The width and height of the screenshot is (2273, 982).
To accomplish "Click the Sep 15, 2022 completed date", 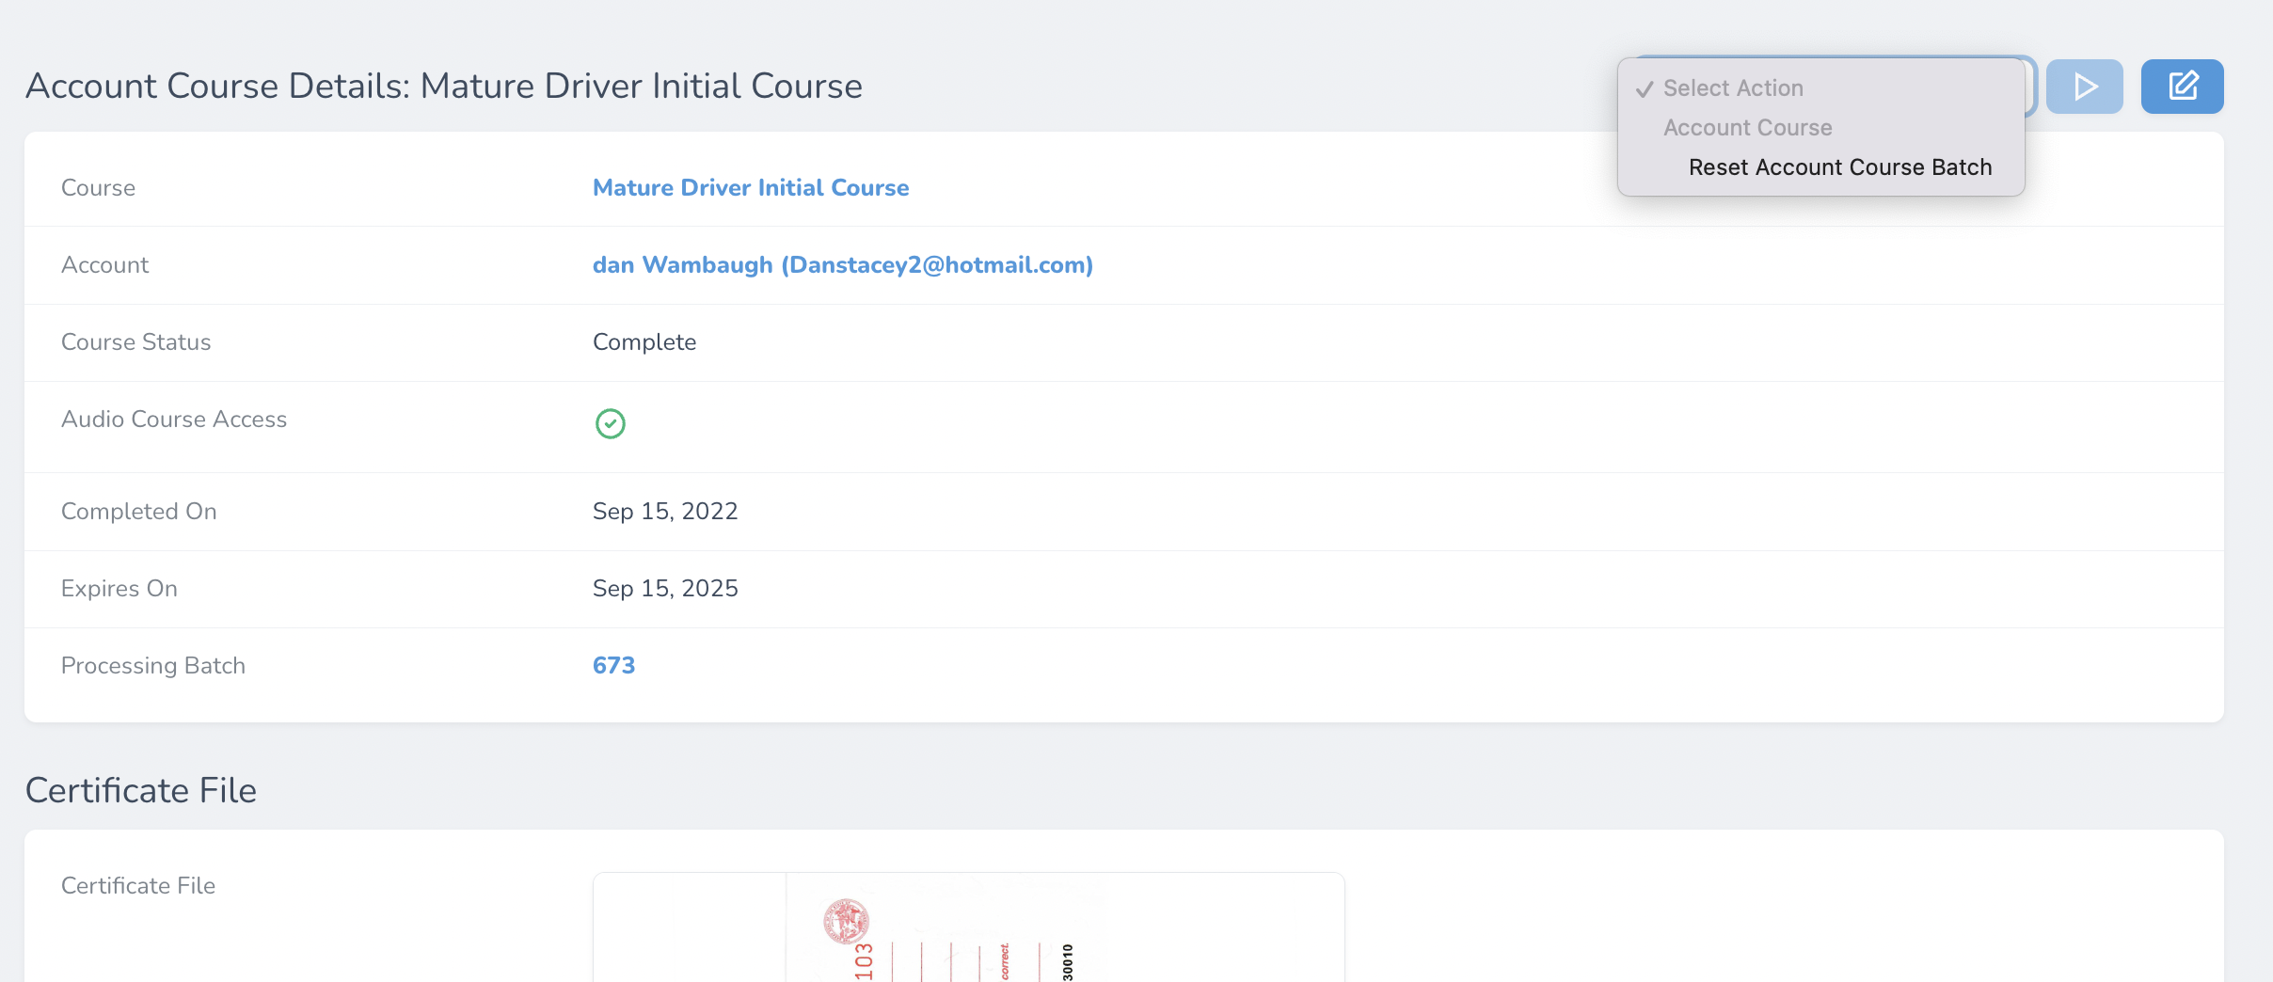I will click(x=664, y=512).
